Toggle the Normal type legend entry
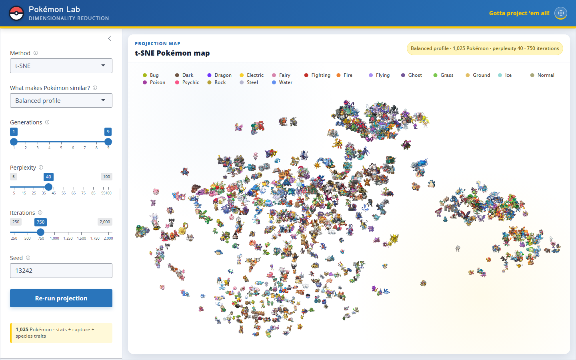Image resolution: width=576 pixels, height=360 pixels. 542,75
